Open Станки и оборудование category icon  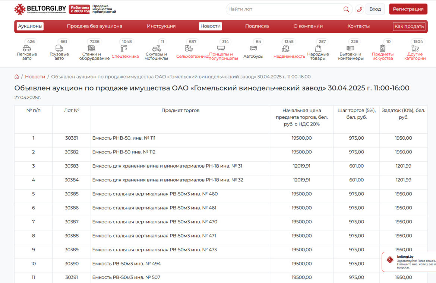tap(91, 48)
